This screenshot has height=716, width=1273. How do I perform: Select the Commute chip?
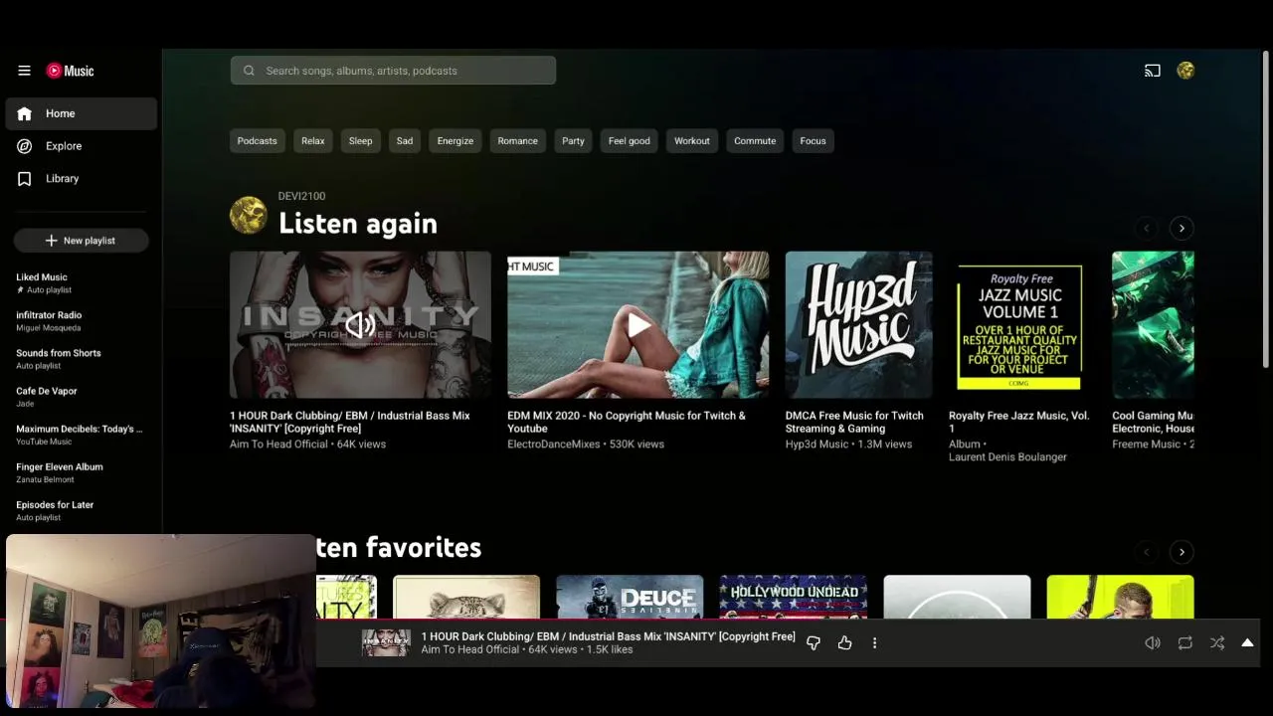[755, 141]
